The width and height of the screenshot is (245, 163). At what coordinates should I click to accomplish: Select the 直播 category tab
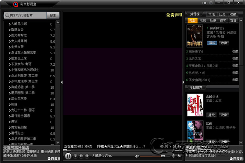point(233,21)
